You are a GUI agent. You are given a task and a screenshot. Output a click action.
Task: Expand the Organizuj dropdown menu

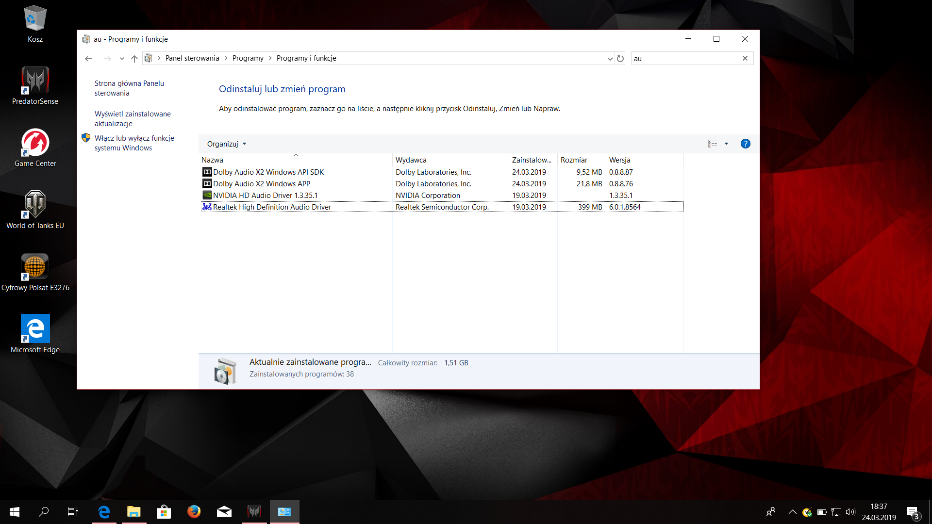(x=227, y=144)
